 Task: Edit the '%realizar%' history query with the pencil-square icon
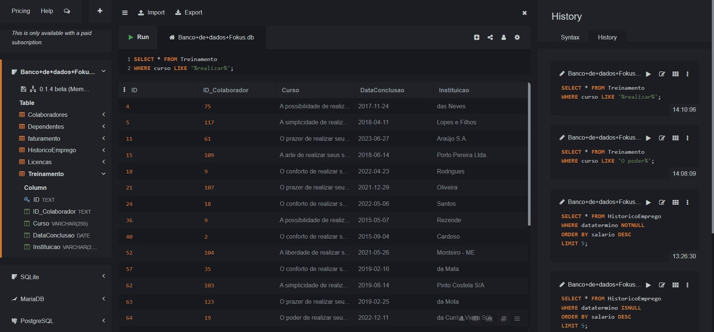tap(662, 74)
